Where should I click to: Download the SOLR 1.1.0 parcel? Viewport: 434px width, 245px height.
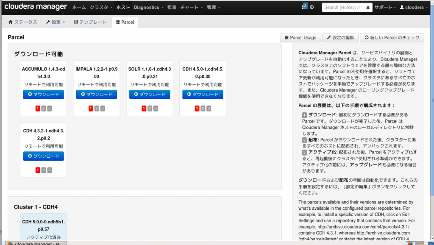pos(150,95)
